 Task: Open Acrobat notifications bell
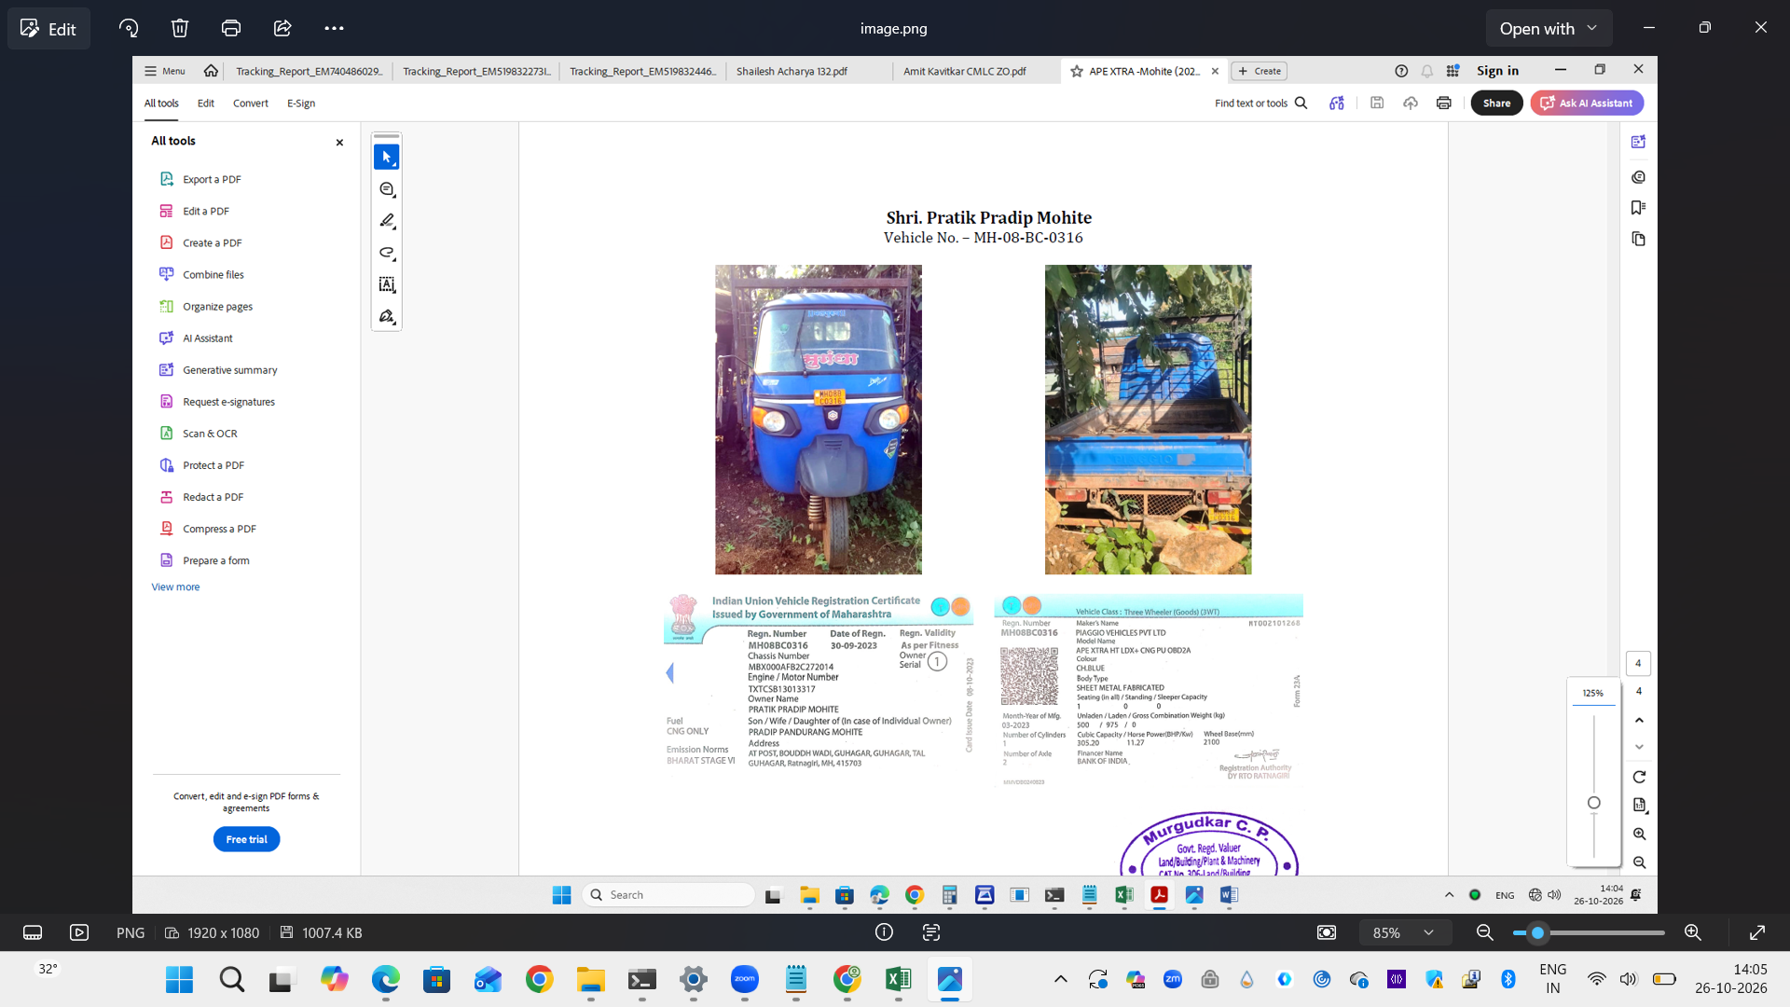pos(1427,71)
